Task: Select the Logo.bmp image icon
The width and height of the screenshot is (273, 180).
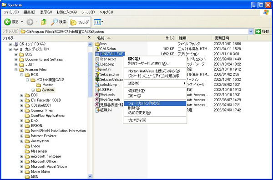Action: 97,64
